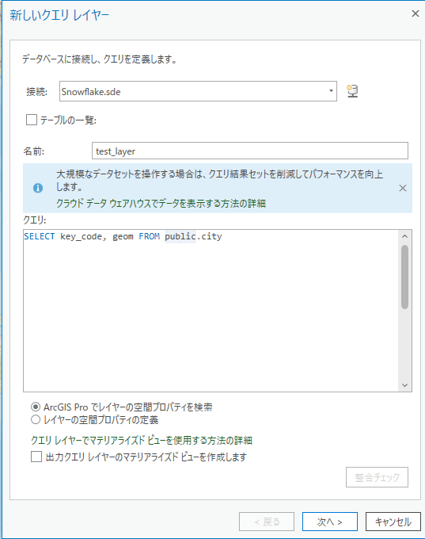Click the < 戻る button
The height and width of the screenshot is (539, 425).
(x=267, y=522)
